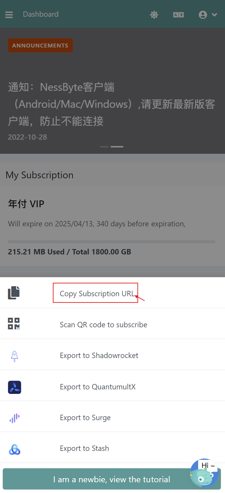Click the data usage progress bar
This screenshot has height=493, width=225.
[x=111, y=242]
